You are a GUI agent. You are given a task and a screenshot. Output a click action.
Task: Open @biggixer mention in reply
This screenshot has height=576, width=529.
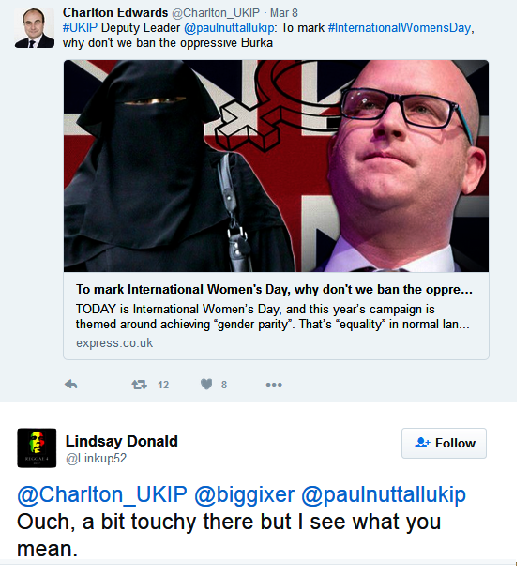click(x=244, y=494)
